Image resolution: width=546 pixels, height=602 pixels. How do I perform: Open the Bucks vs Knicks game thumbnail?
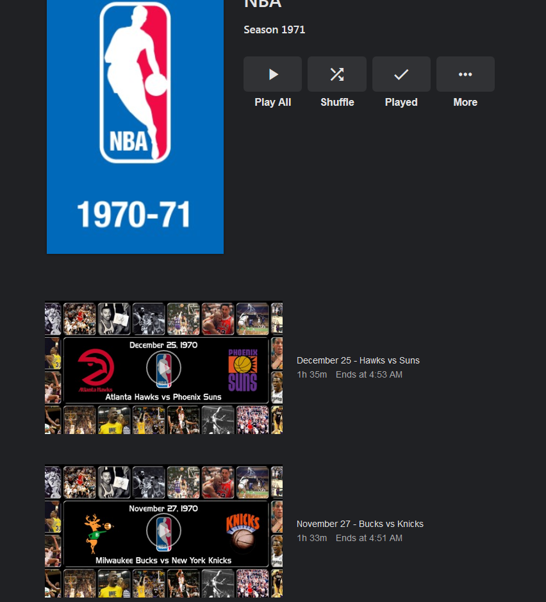(x=164, y=531)
